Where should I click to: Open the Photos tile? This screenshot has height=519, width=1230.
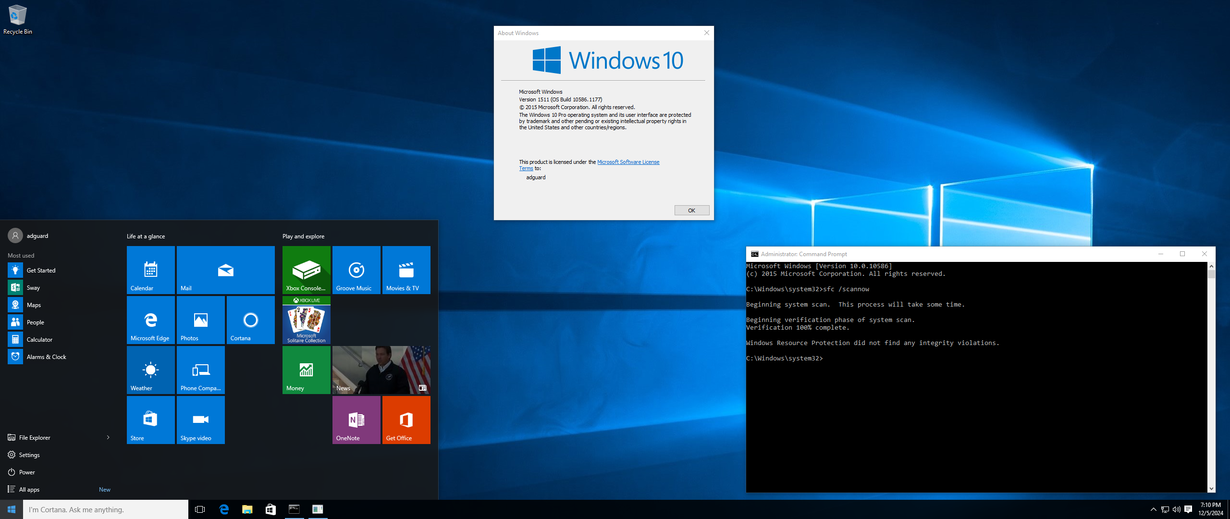tap(200, 320)
